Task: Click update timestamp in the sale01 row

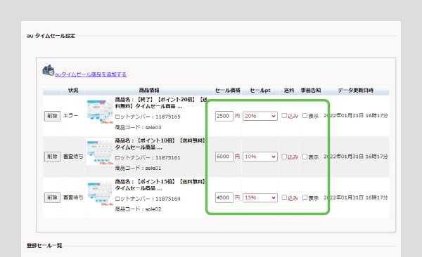Action: pos(356,157)
